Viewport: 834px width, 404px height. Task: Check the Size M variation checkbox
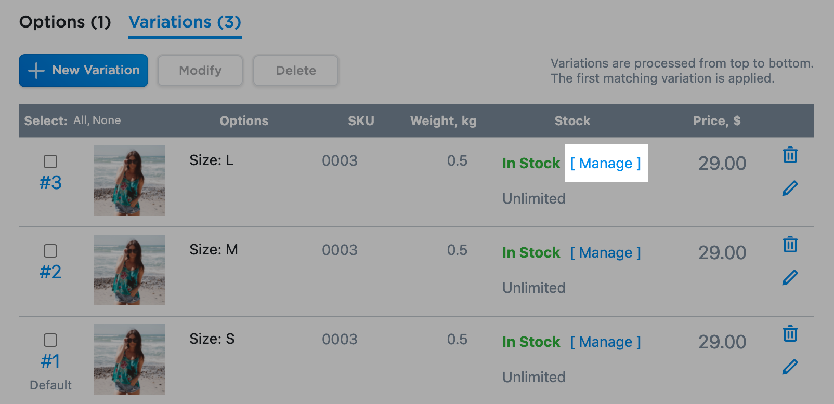pos(50,251)
